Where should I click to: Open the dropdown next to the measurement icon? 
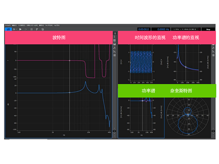(15, 29)
